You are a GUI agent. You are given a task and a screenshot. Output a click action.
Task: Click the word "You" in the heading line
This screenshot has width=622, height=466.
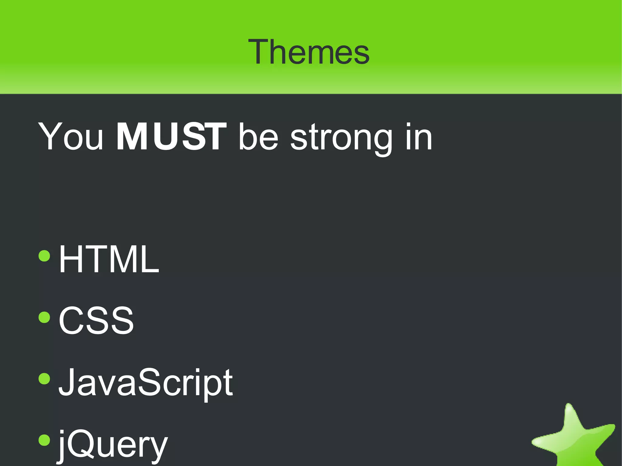(71, 137)
